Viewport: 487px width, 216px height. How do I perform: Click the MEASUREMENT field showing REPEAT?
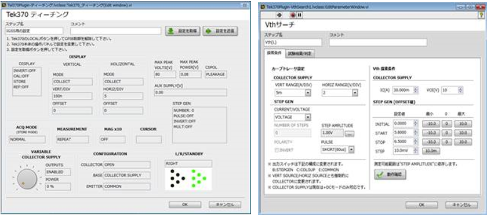pos(72,140)
